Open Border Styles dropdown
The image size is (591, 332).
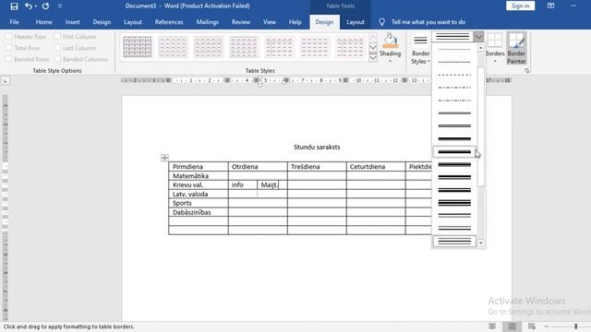[420, 49]
